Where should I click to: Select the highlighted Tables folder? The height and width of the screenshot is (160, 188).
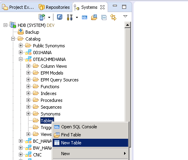tap(47, 121)
